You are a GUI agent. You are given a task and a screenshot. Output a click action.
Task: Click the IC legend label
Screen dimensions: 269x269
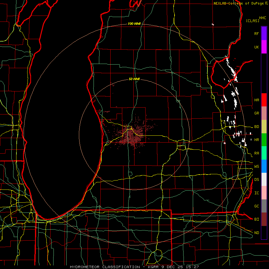point(256,193)
